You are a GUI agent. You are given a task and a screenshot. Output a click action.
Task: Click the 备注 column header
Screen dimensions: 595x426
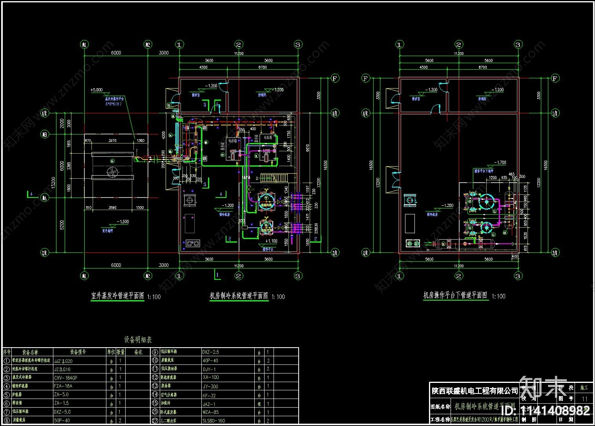tap(138, 352)
